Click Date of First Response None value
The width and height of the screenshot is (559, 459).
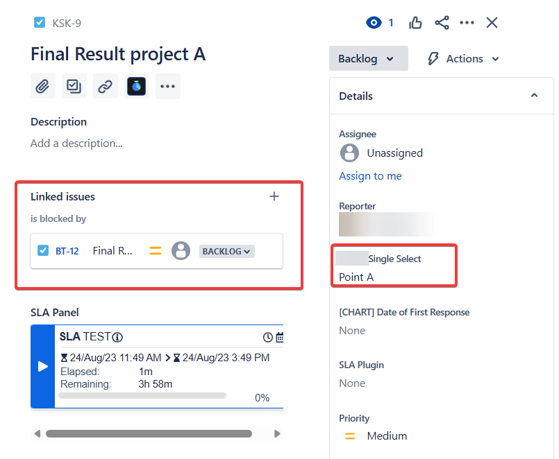[352, 331]
